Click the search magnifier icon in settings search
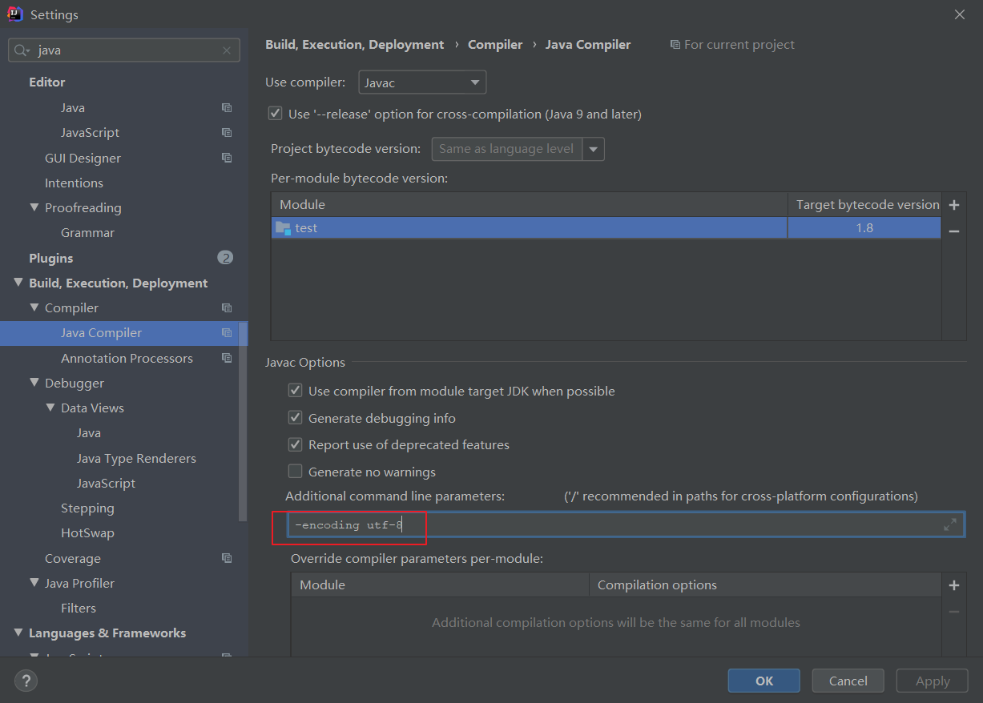Screen dimensions: 983x703 22,50
